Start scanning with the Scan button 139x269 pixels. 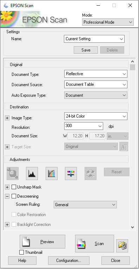(x=94, y=244)
